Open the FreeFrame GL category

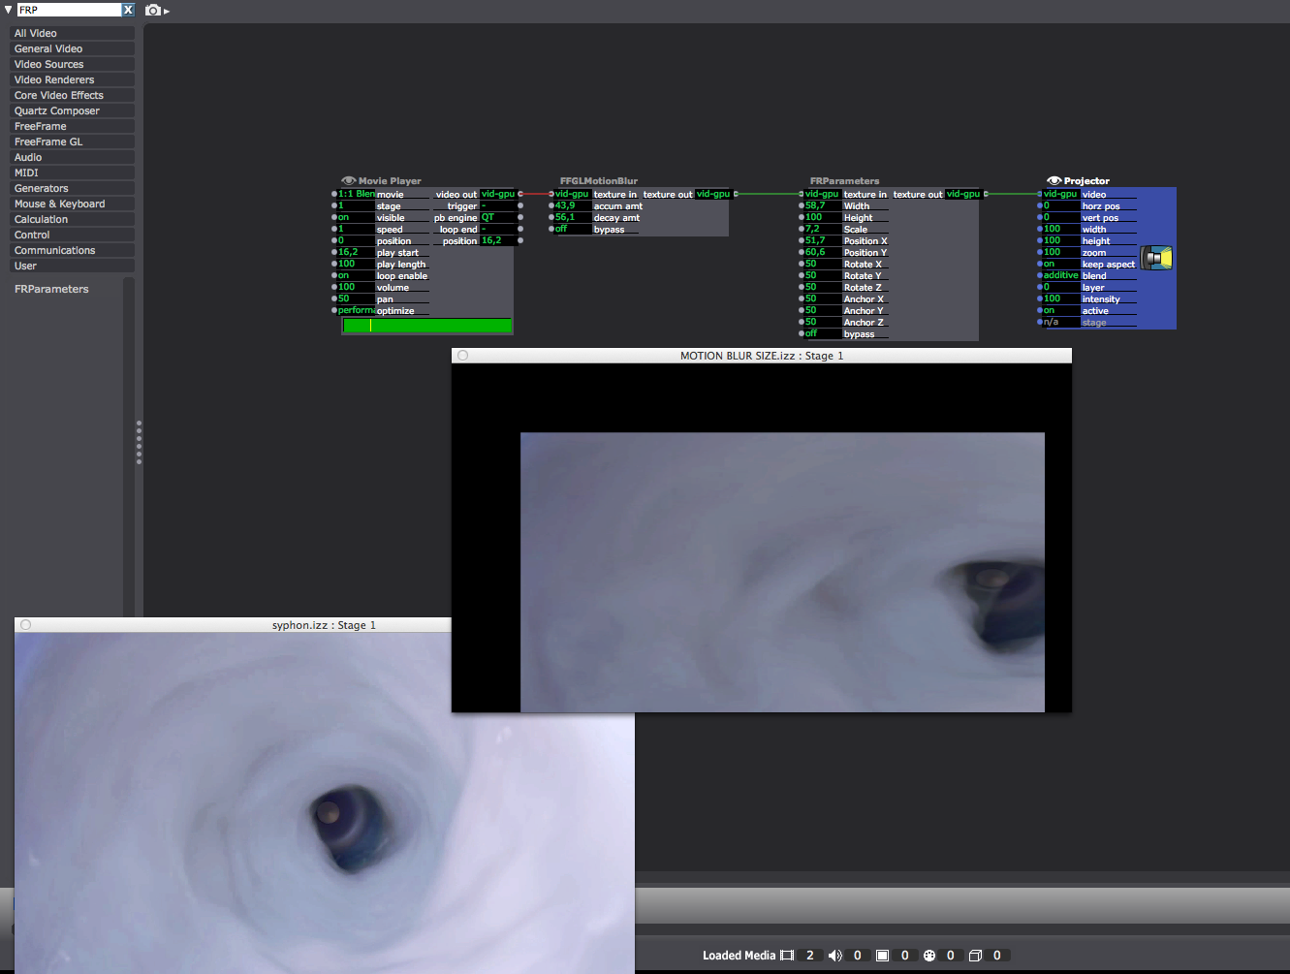coord(72,141)
